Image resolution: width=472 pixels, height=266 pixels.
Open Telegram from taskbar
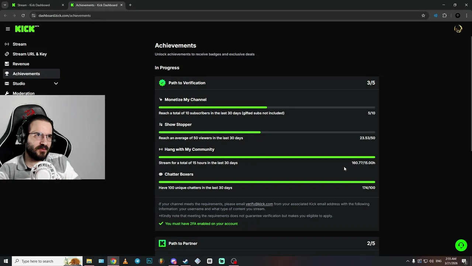[137, 261]
